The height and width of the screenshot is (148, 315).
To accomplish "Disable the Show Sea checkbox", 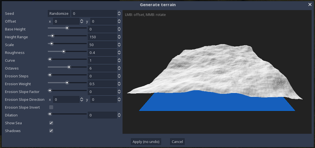I will point(51,123).
